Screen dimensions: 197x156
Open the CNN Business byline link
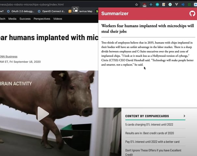(8, 57)
